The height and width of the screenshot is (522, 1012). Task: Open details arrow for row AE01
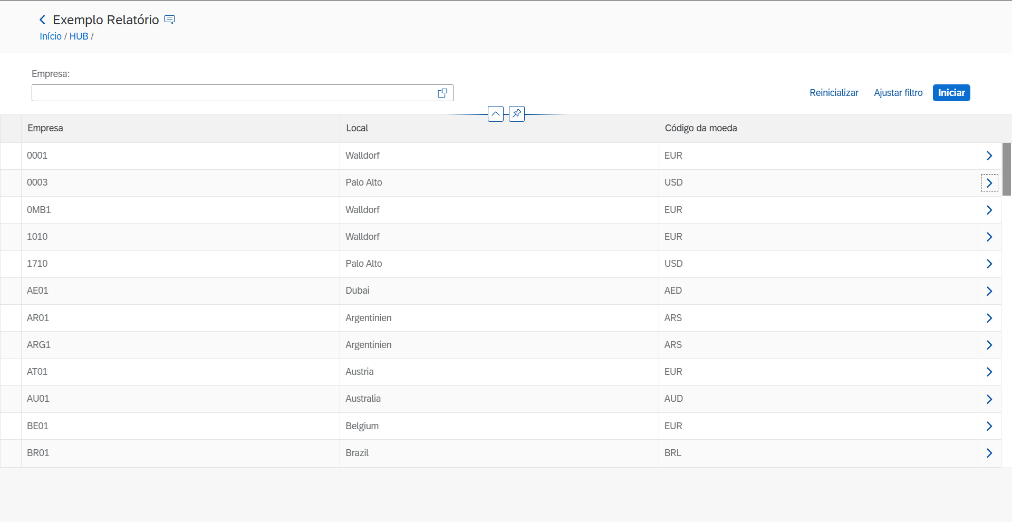[989, 291]
